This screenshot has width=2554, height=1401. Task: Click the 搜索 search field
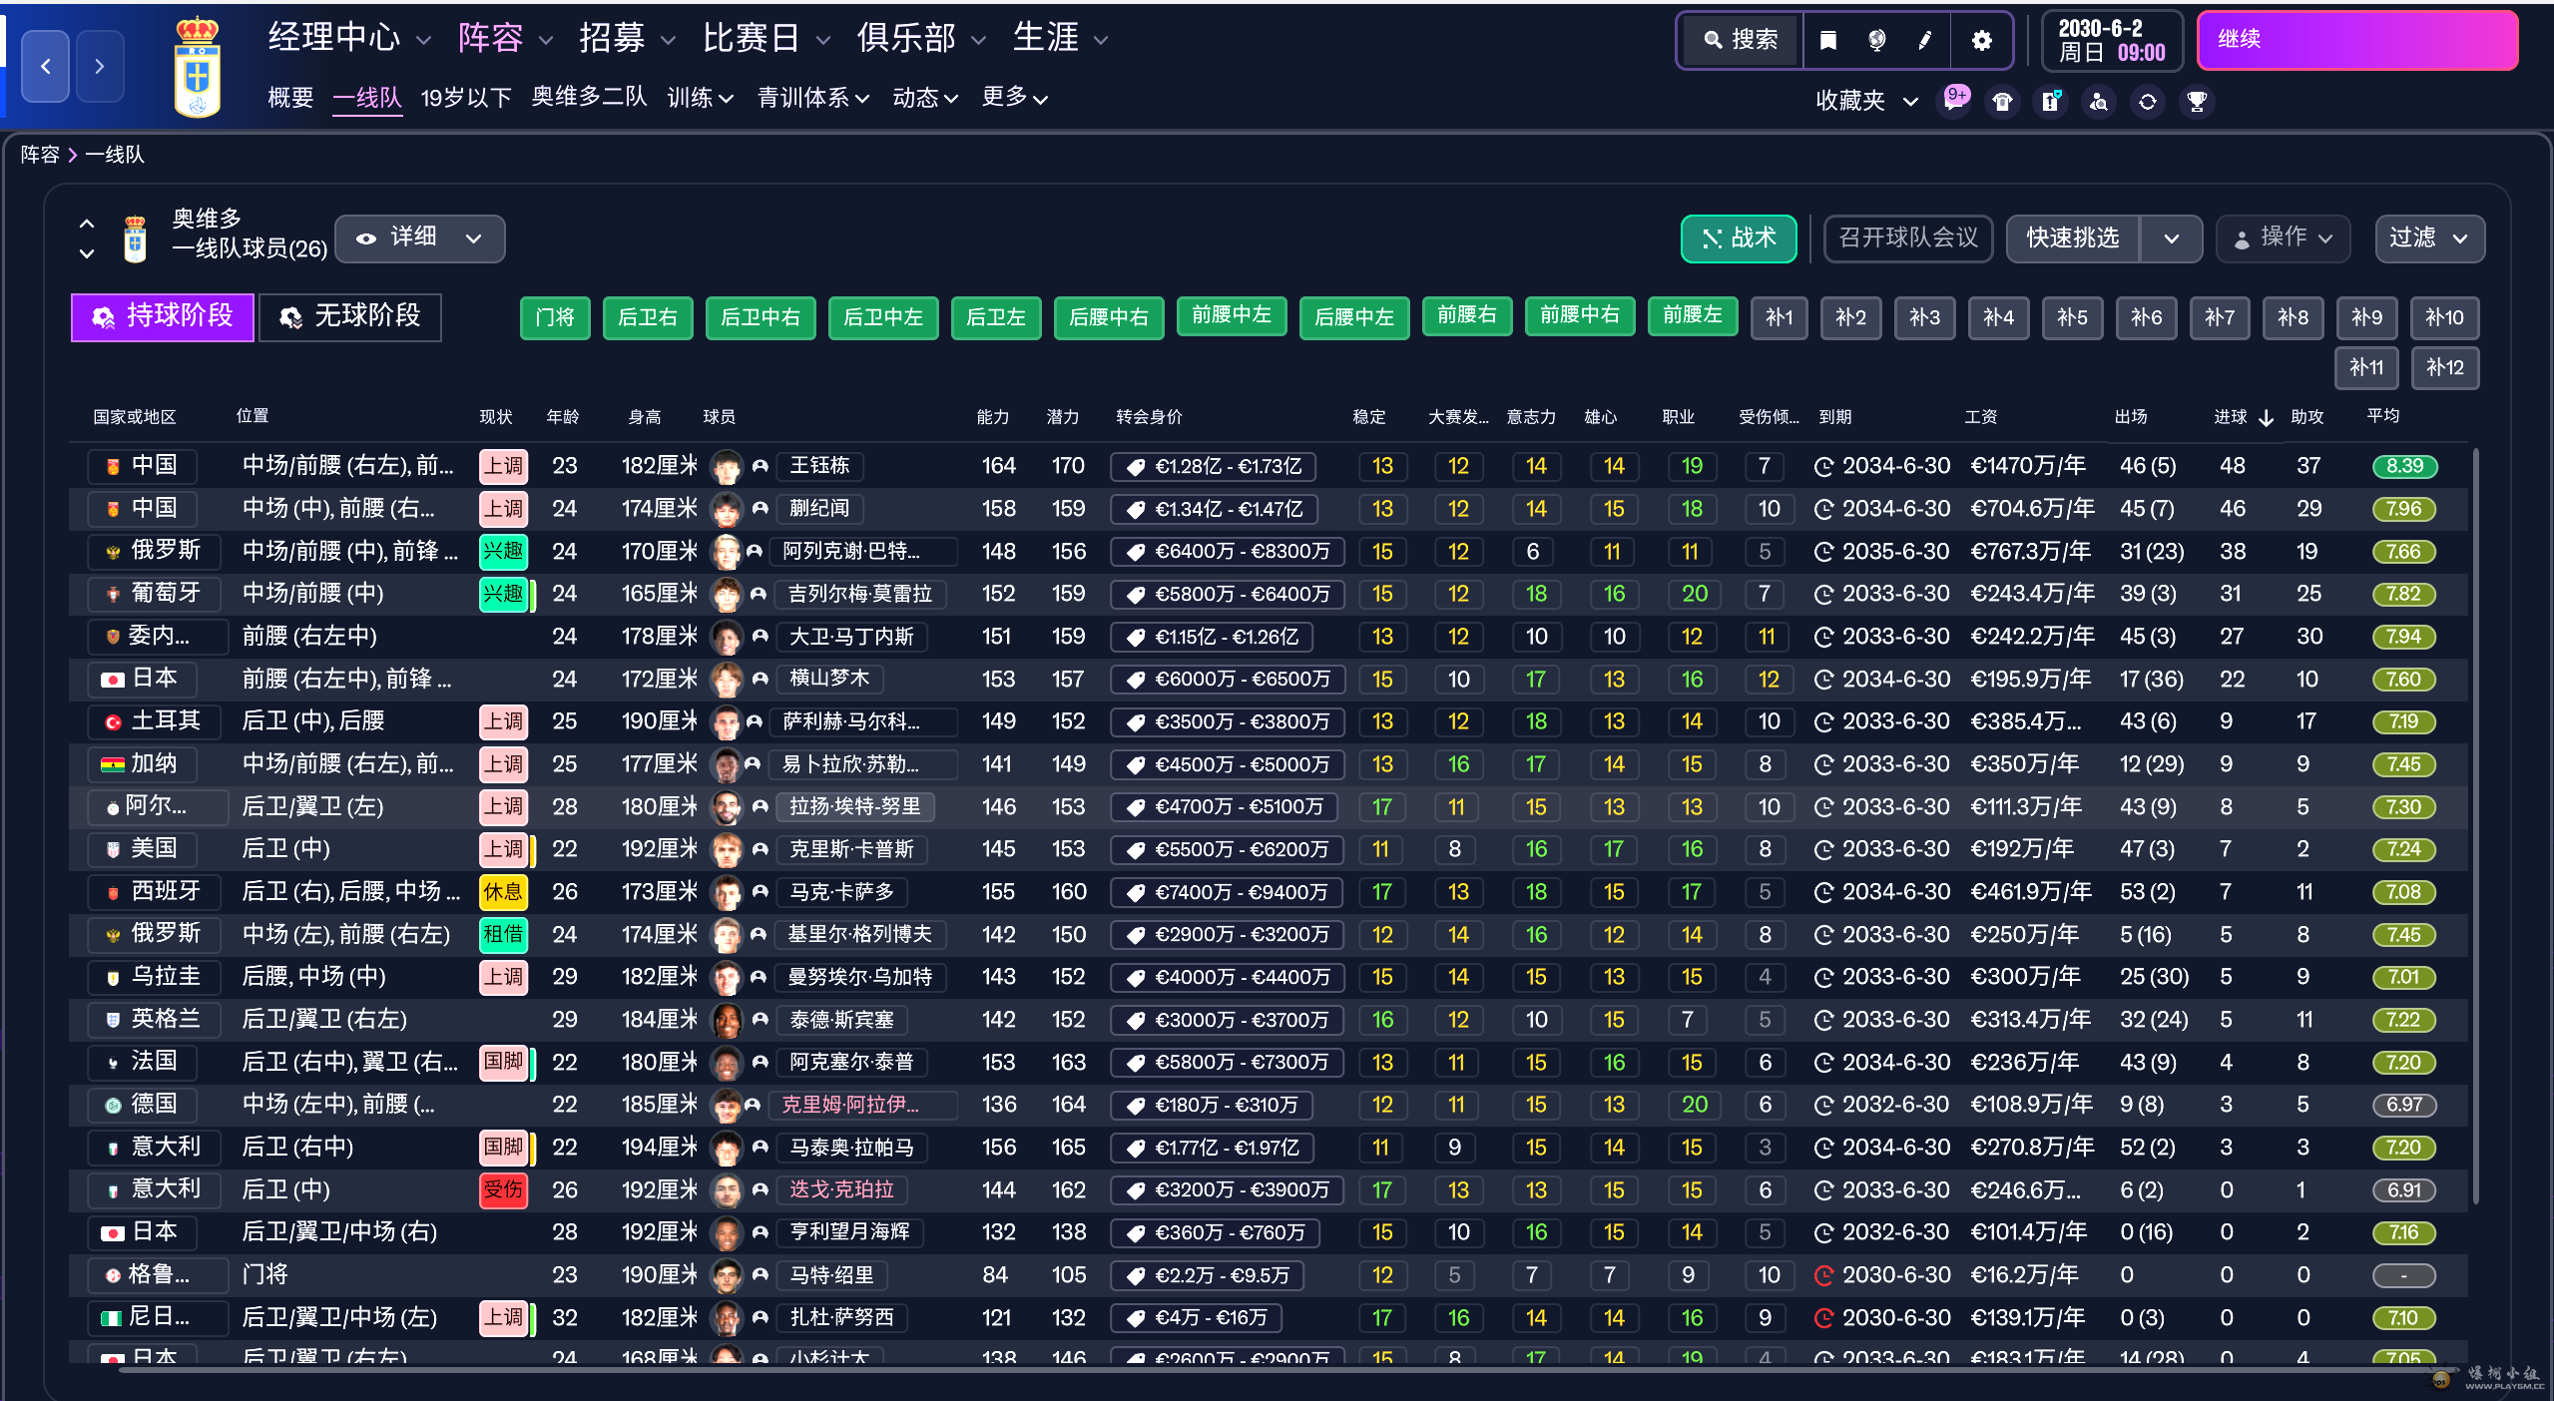pyautogui.click(x=1741, y=40)
